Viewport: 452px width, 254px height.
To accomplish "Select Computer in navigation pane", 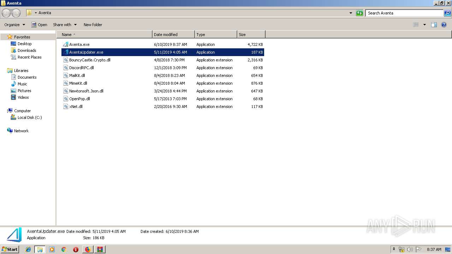I will point(22,111).
